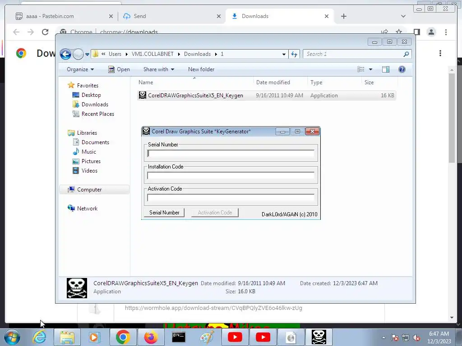Open Chrome three-dot main menu
Screen dimensions: 462x346
point(446,32)
